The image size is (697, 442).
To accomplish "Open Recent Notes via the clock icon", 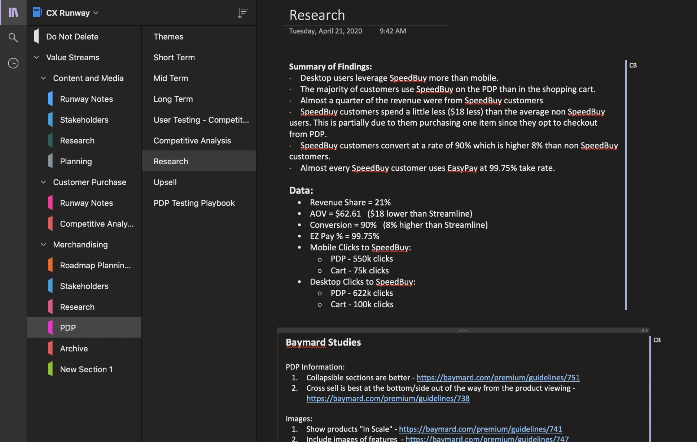I will pos(13,63).
